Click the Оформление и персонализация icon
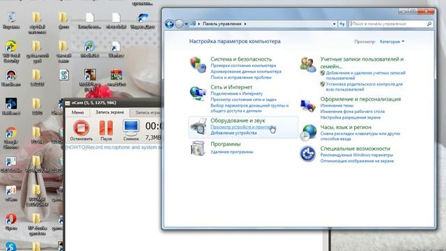This screenshot has width=446, height=251. coord(308,105)
